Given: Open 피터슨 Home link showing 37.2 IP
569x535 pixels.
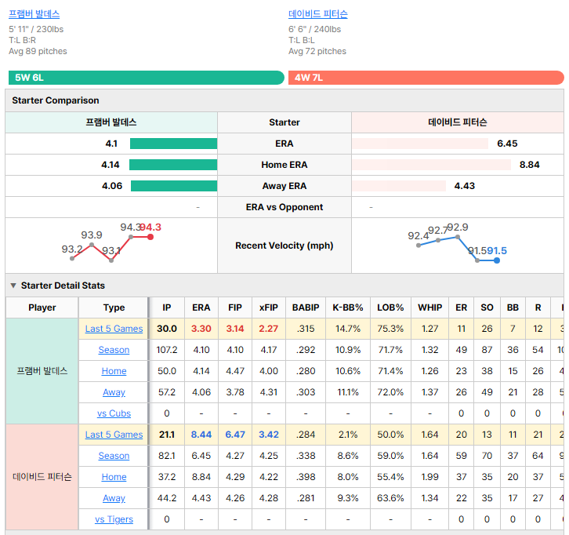Looking at the screenshot, I should (x=114, y=477).
